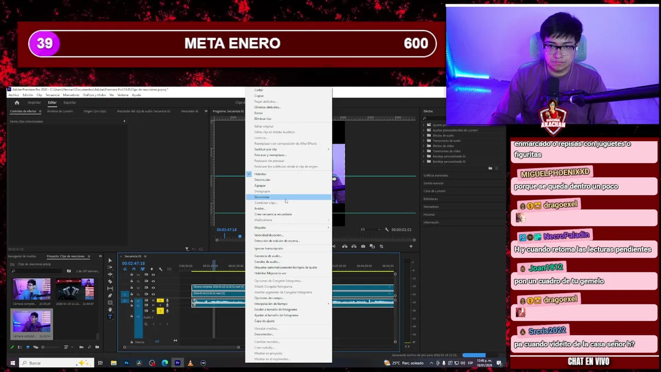Screen dimensions: 661x372
Task: Toggle the project write-lock pencil icon
Action: [12, 347]
